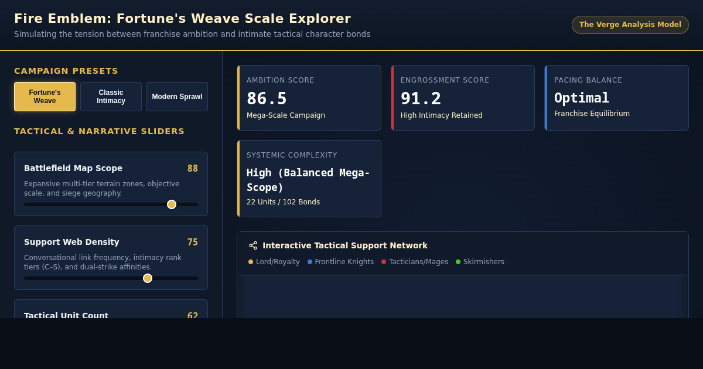This screenshot has height=369, width=703.
Task: Adjust the Support Web Density slider
Action: tap(111, 278)
